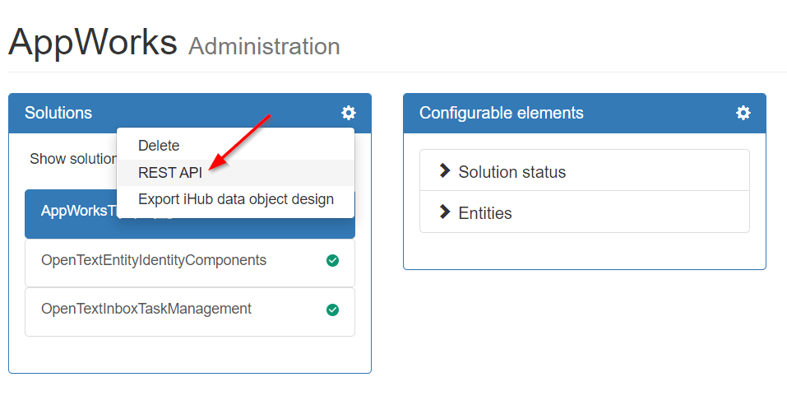Select REST API menu entry

pos(235,173)
